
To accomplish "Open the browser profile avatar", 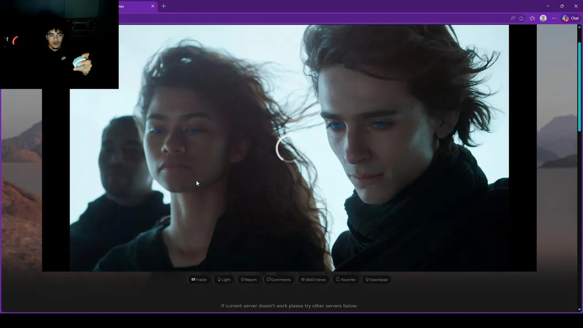I will click(543, 18).
